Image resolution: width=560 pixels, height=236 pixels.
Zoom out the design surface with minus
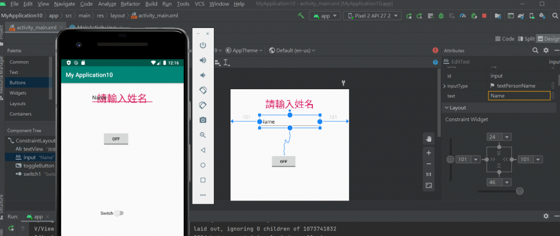pyautogui.click(x=429, y=164)
